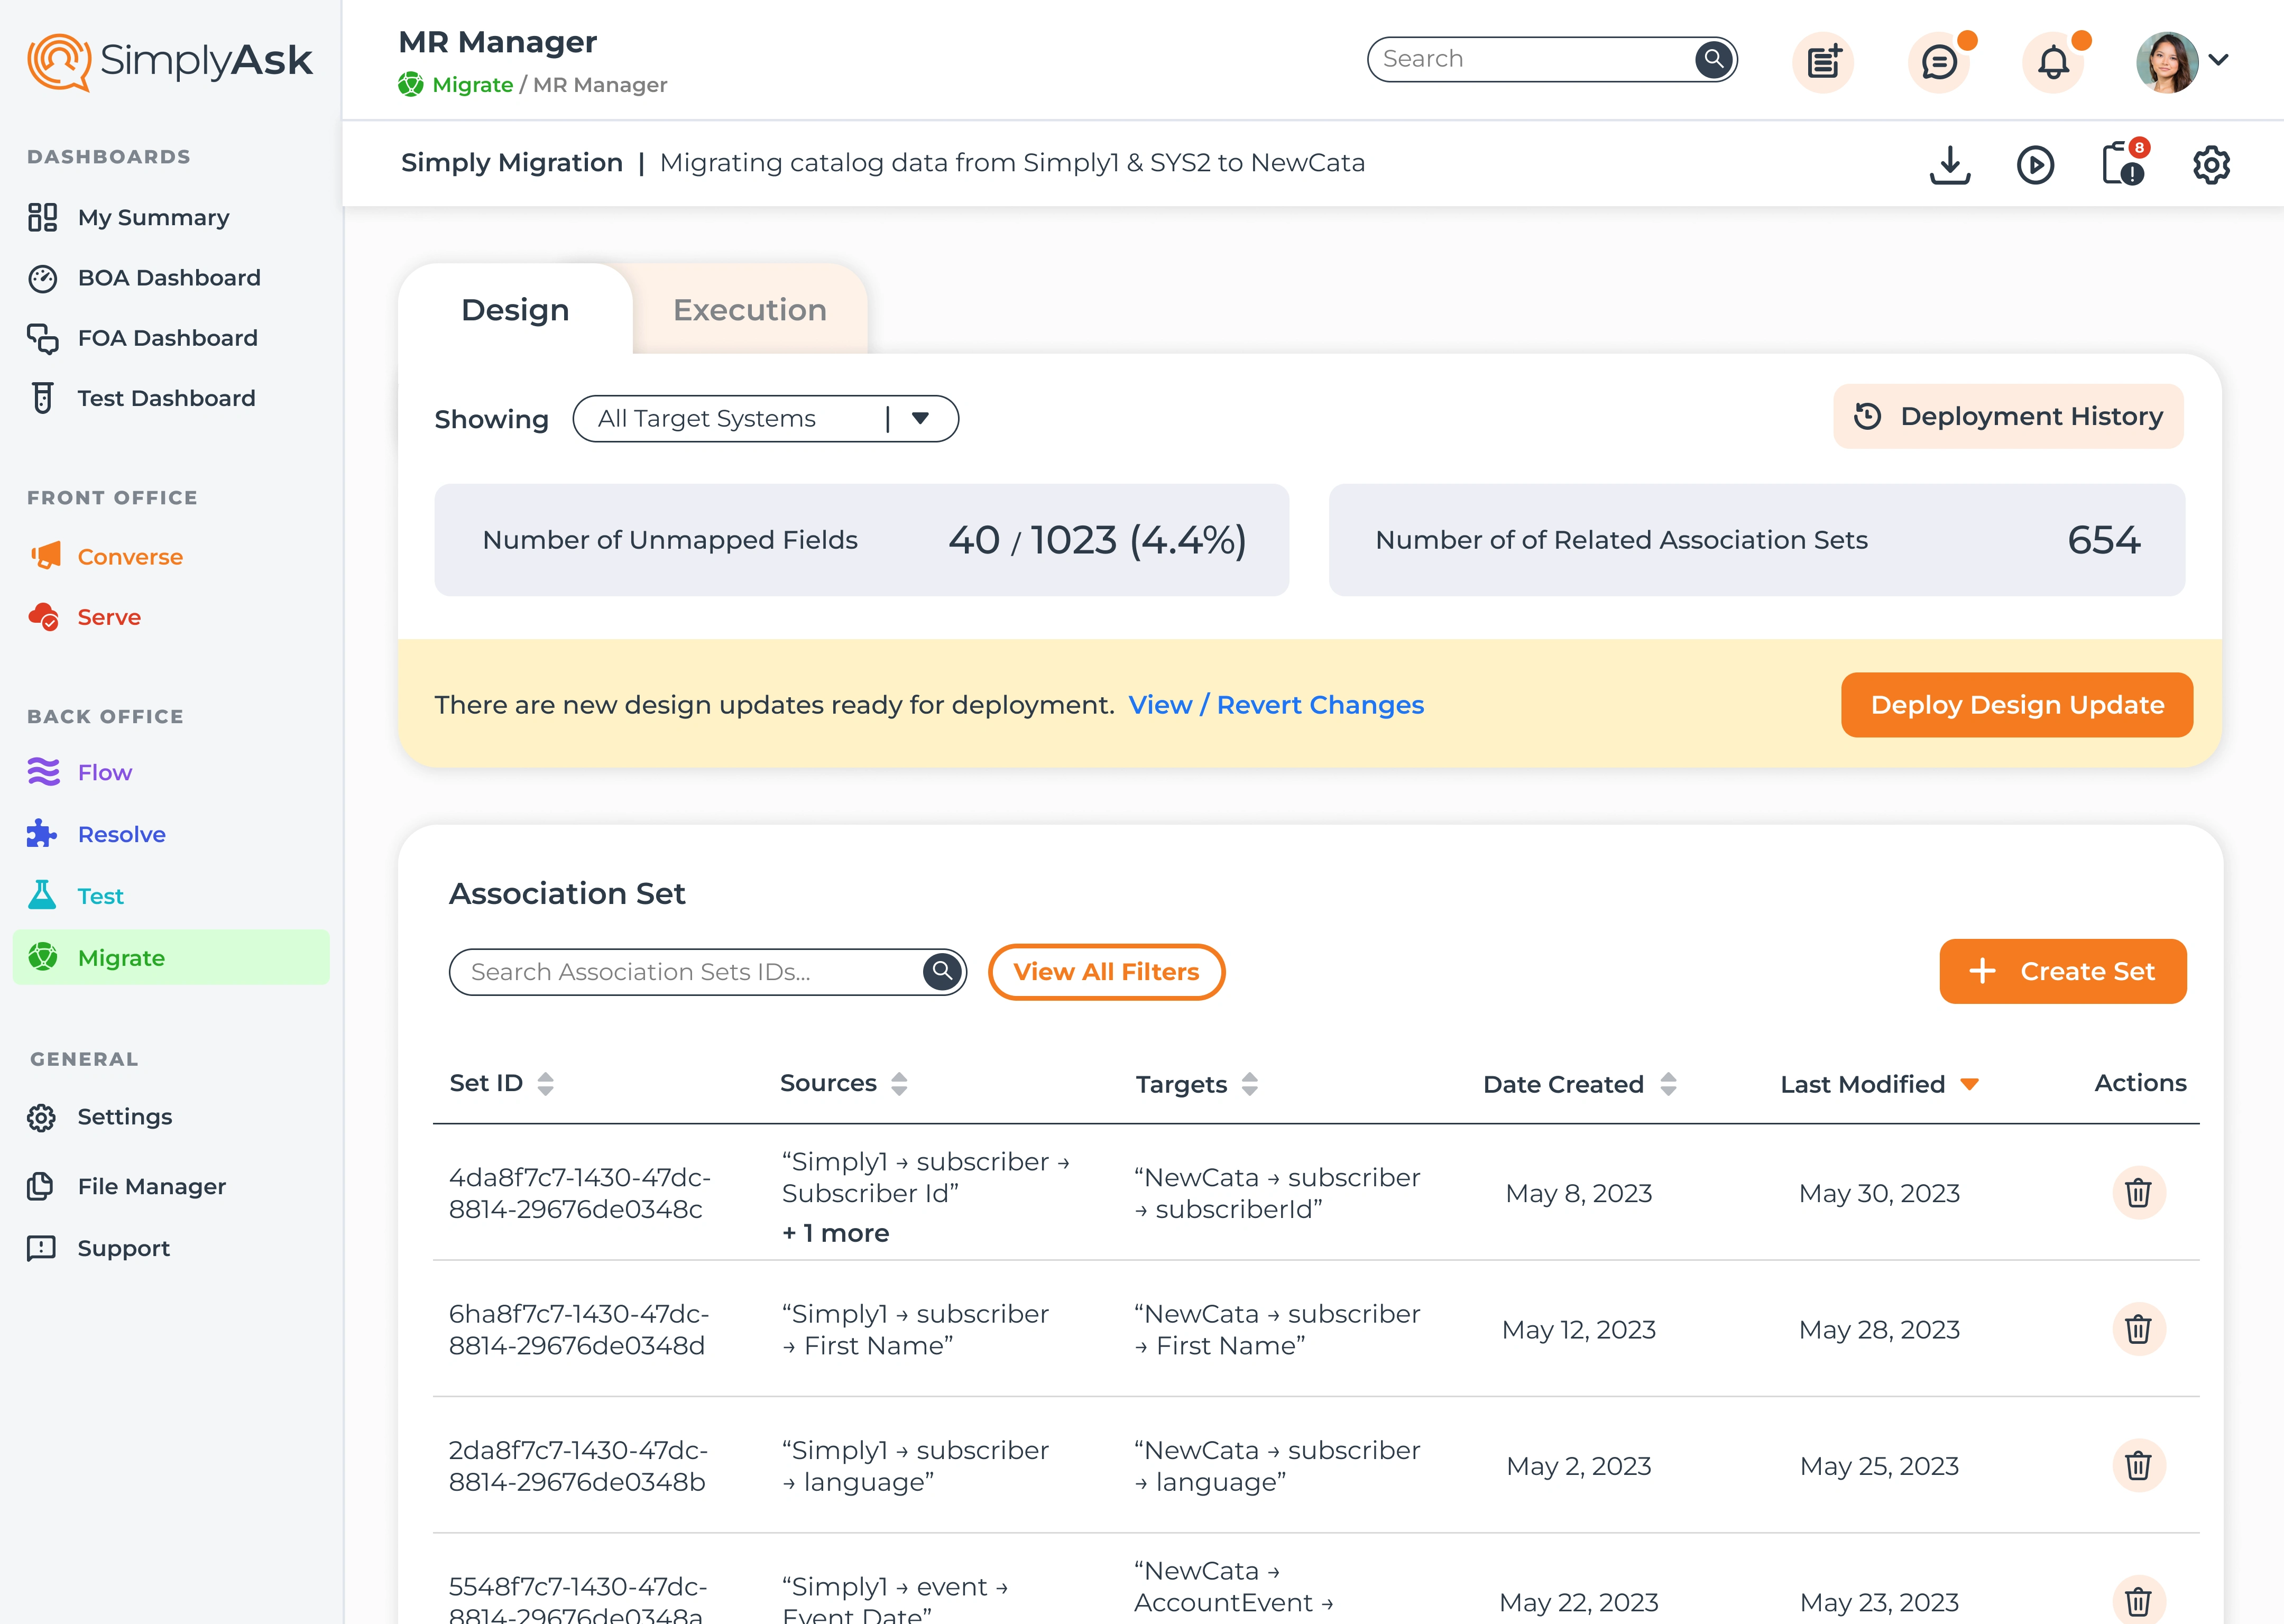Click target 'NewCata → subscriber → language'

coord(1277,1466)
